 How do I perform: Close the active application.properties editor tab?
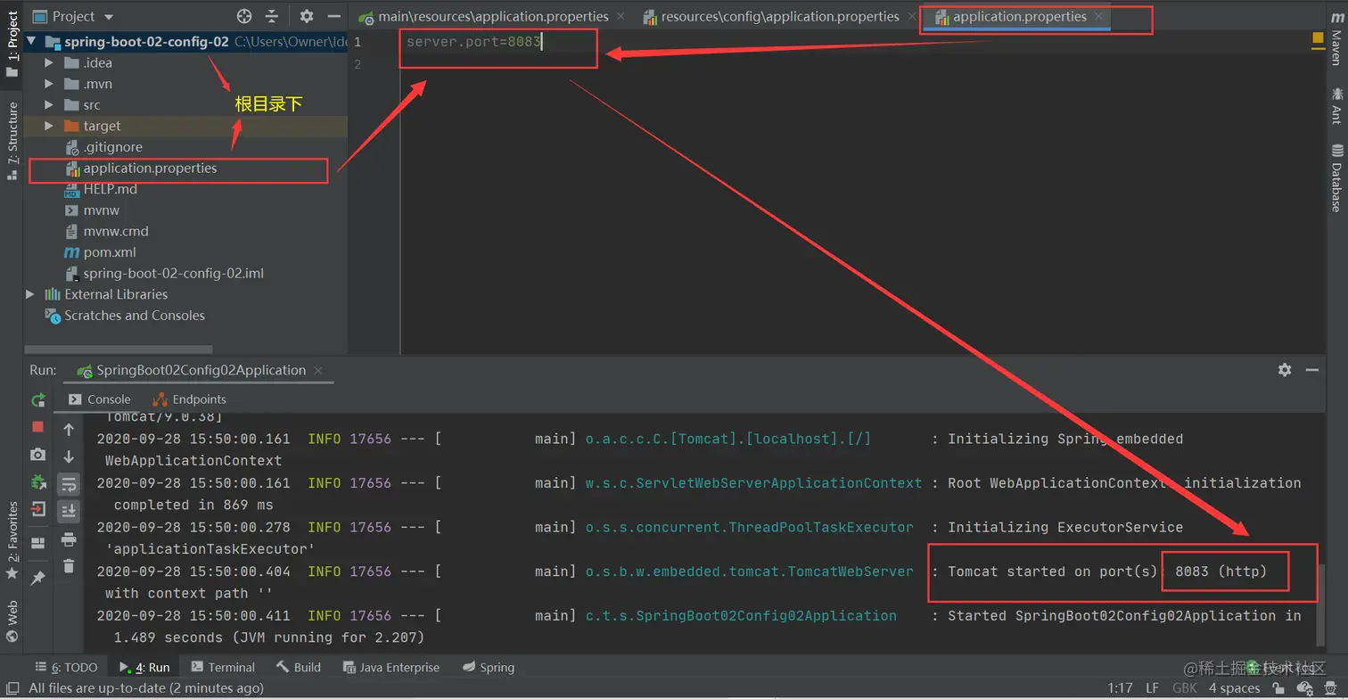[1099, 16]
